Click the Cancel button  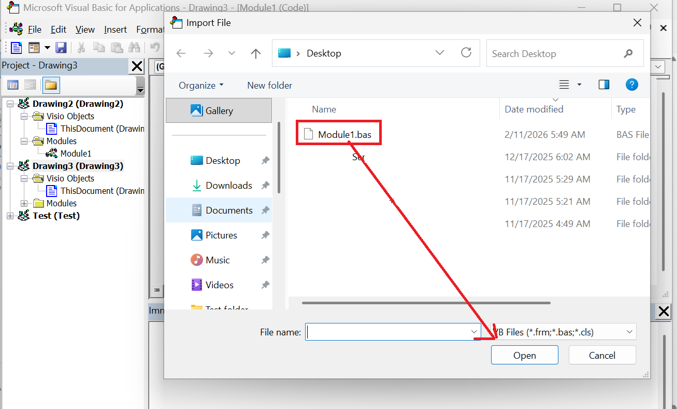click(x=602, y=355)
